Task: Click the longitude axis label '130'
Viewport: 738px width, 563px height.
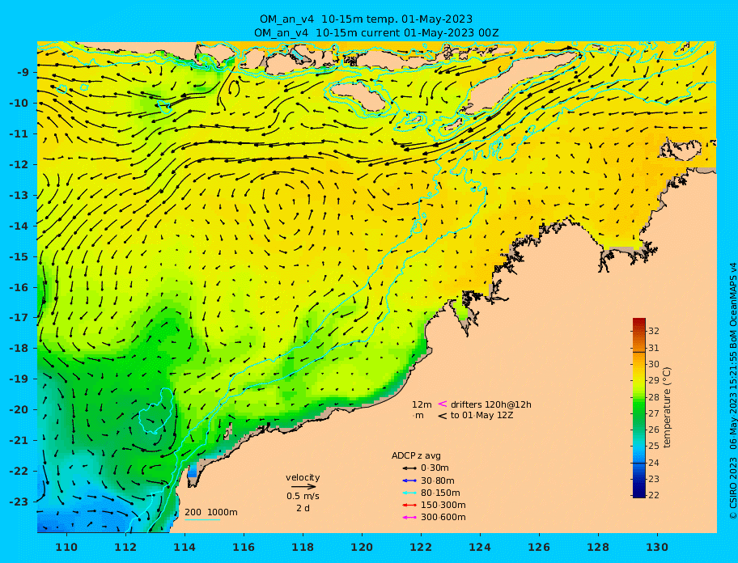Action: (x=657, y=547)
